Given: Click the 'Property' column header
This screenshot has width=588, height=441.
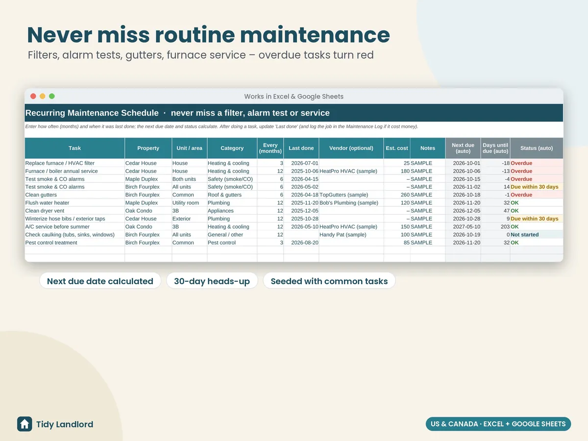Looking at the screenshot, I should click(x=148, y=148).
